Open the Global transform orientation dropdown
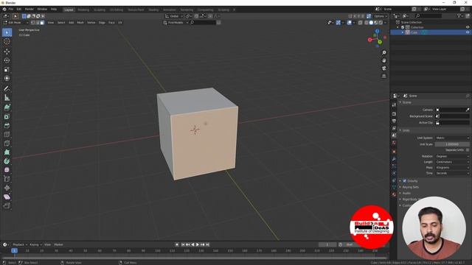This screenshot has width=472, height=265. 174,16
